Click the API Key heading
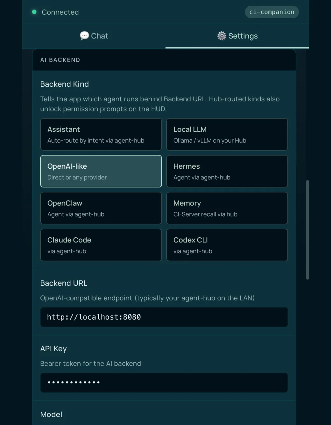Viewport: 331px width, 425px height. [x=53, y=349]
